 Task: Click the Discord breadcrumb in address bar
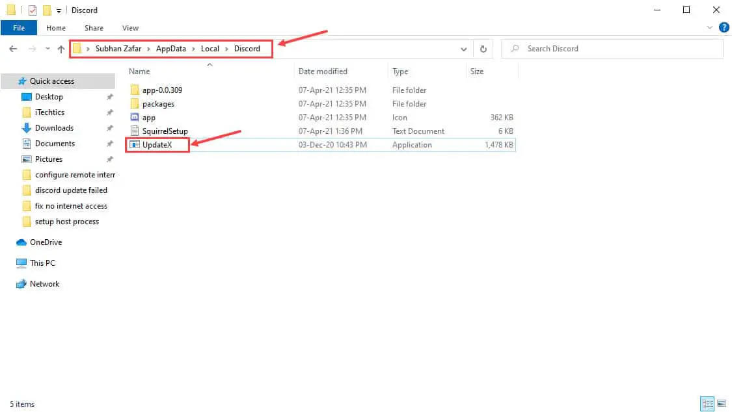(247, 49)
